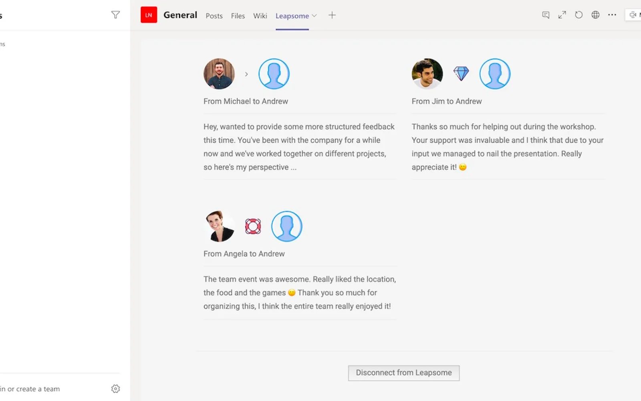This screenshot has width=641, height=401.
Task: Open Angela's team event message text
Action: 300,293
